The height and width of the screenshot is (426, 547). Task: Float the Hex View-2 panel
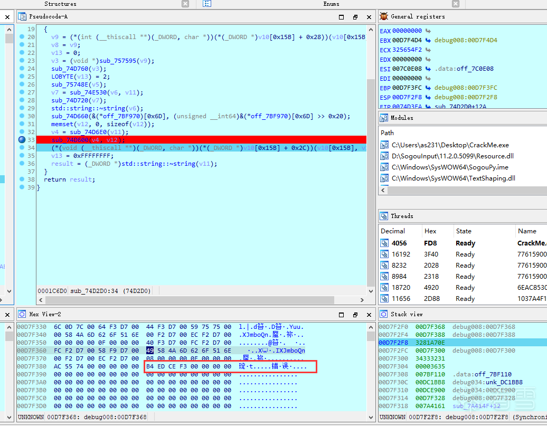point(355,315)
